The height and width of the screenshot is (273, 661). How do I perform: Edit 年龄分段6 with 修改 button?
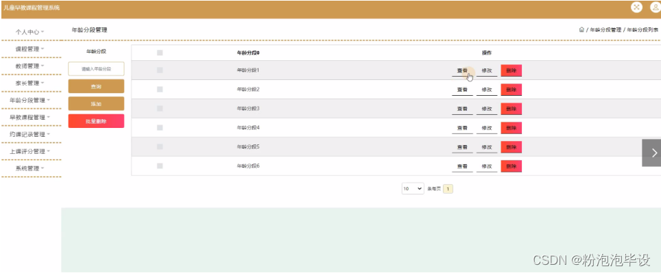click(487, 166)
